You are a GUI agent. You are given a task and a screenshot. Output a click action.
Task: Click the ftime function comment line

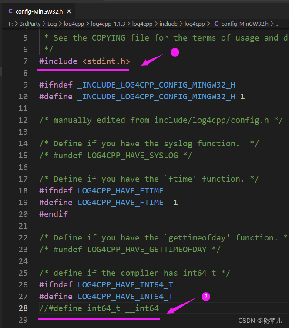[149, 179]
